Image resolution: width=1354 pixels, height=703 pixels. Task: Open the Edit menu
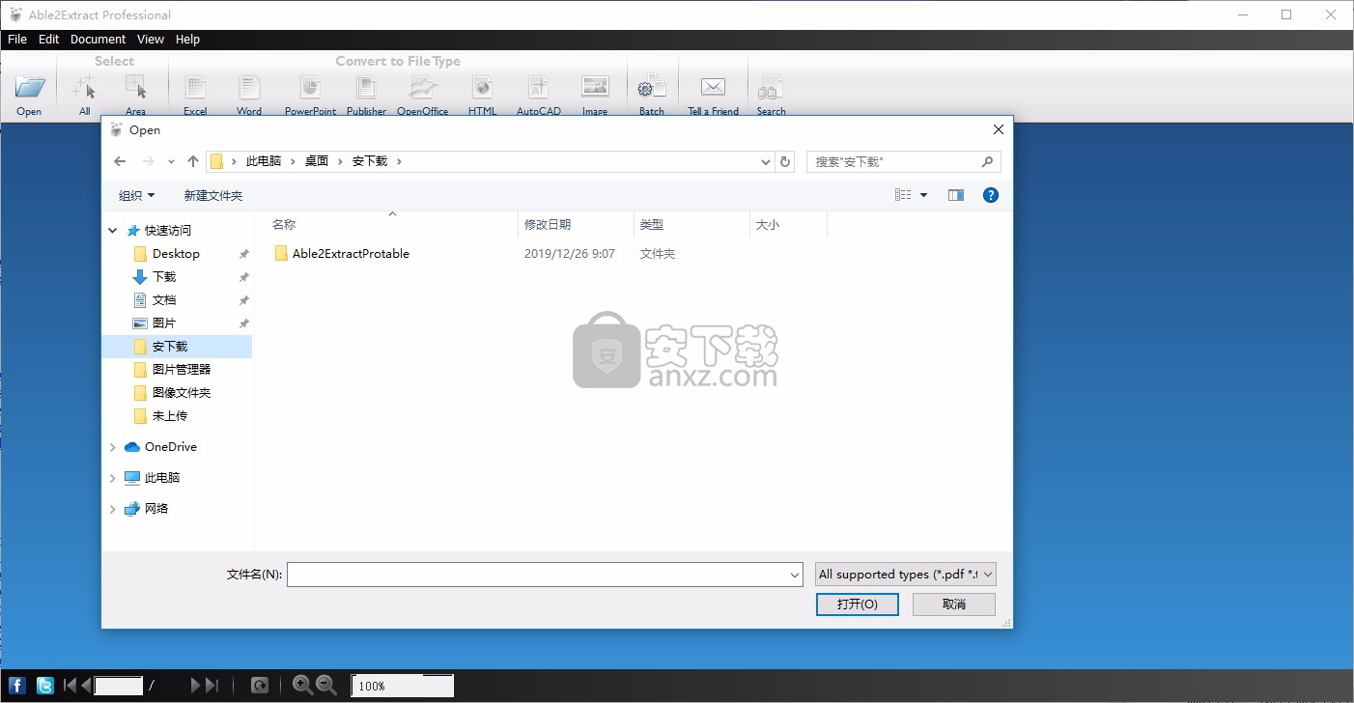[x=49, y=40]
